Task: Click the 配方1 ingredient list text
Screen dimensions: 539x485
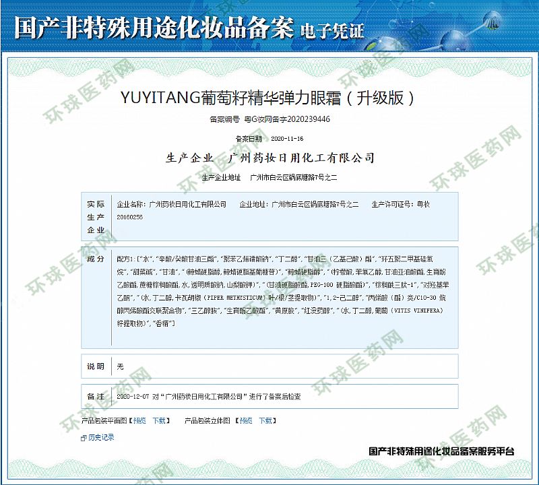Action: pos(278,291)
